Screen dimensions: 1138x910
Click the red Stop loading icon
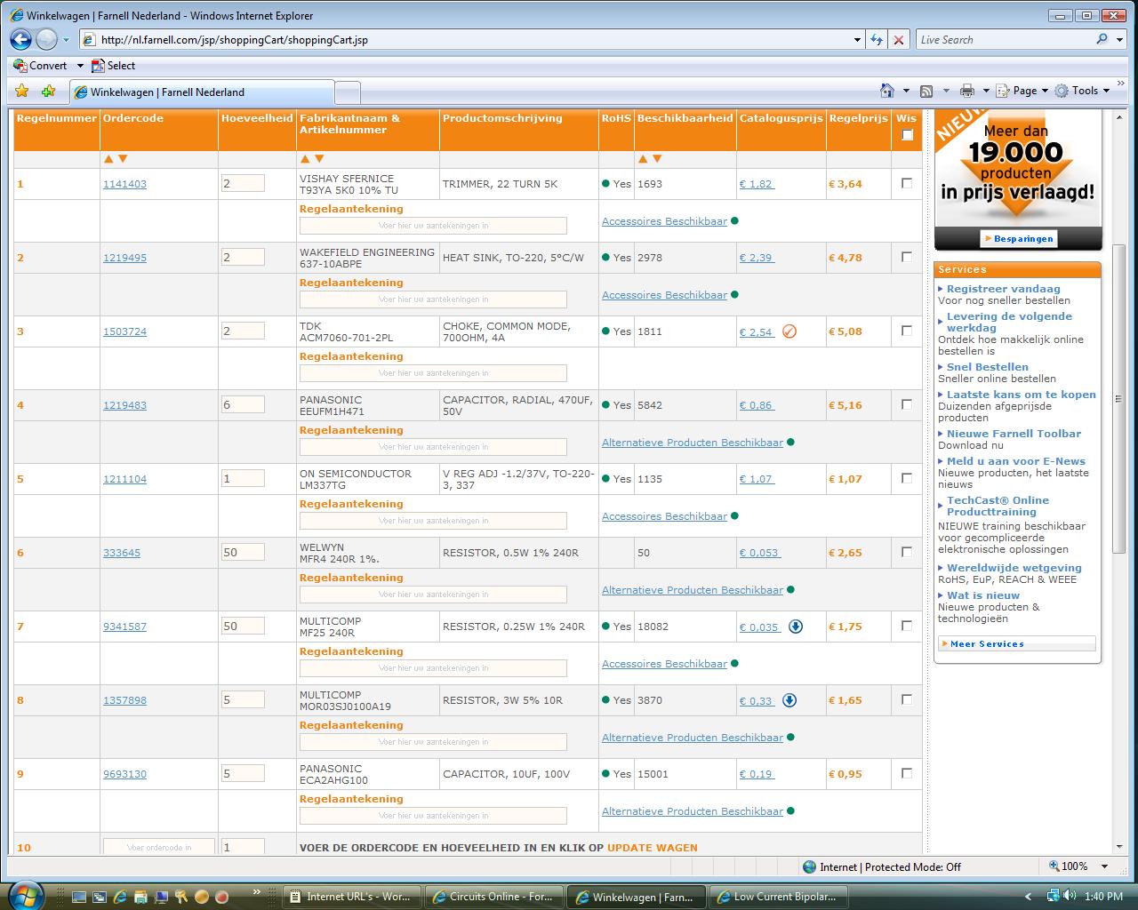pyautogui.click(x=899, y=40)
